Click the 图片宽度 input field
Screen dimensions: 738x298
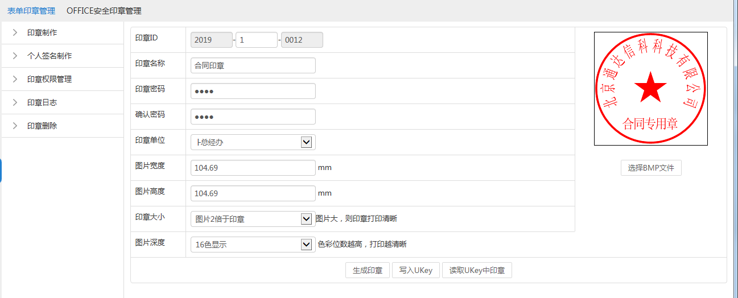pyautogui.click(x=253, y=168)
